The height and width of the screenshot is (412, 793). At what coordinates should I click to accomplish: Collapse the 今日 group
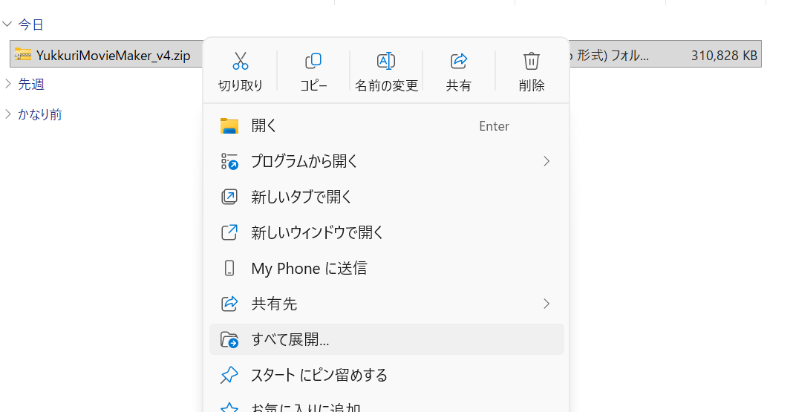7,24
